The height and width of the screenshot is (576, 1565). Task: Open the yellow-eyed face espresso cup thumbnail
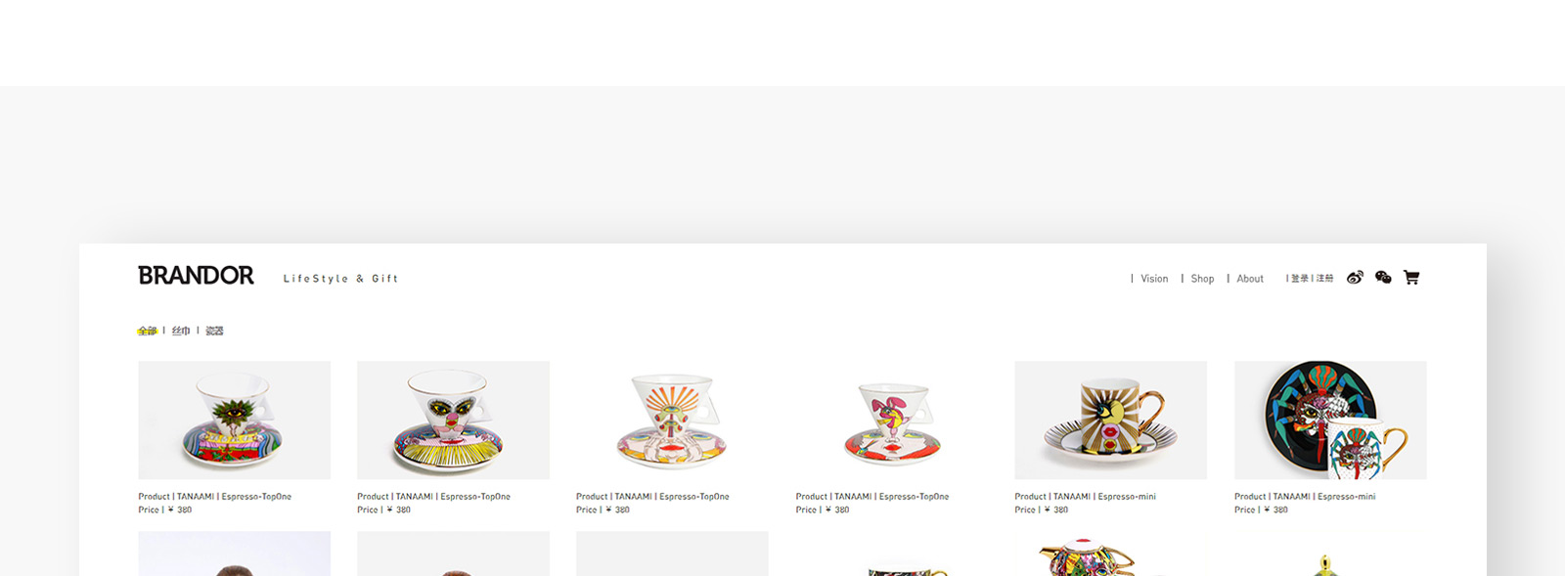(453, 421)
